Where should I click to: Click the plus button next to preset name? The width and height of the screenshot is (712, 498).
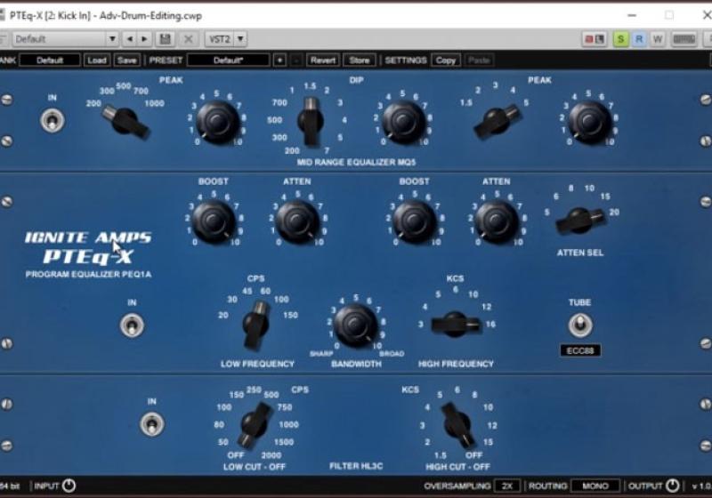point(279,60)
